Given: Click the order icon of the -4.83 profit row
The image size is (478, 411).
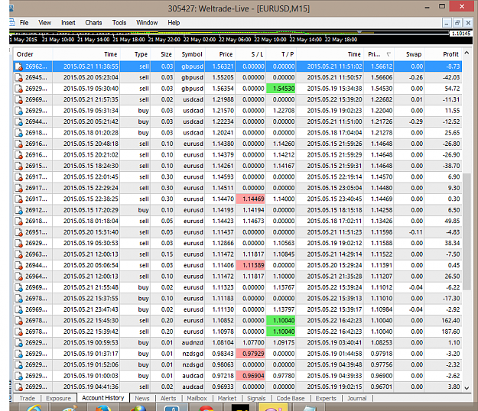Looking at the screenshot, I should click(x=19, y=232).
